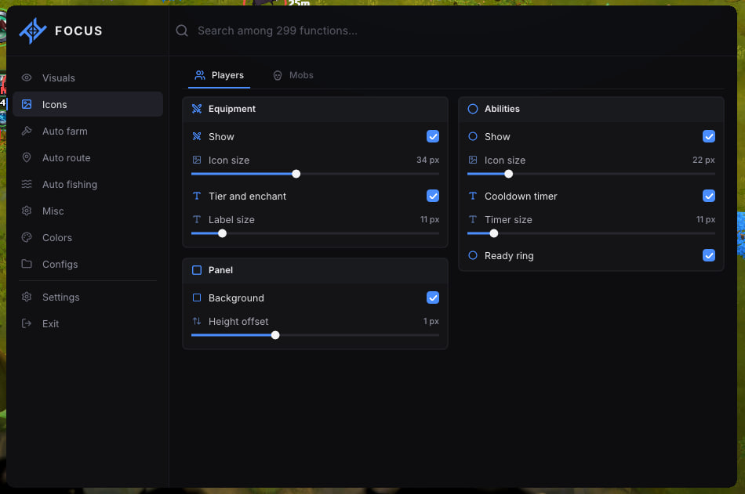
Task: Click the Equipment Icon size slider handle
Action: tap(296, 174)
